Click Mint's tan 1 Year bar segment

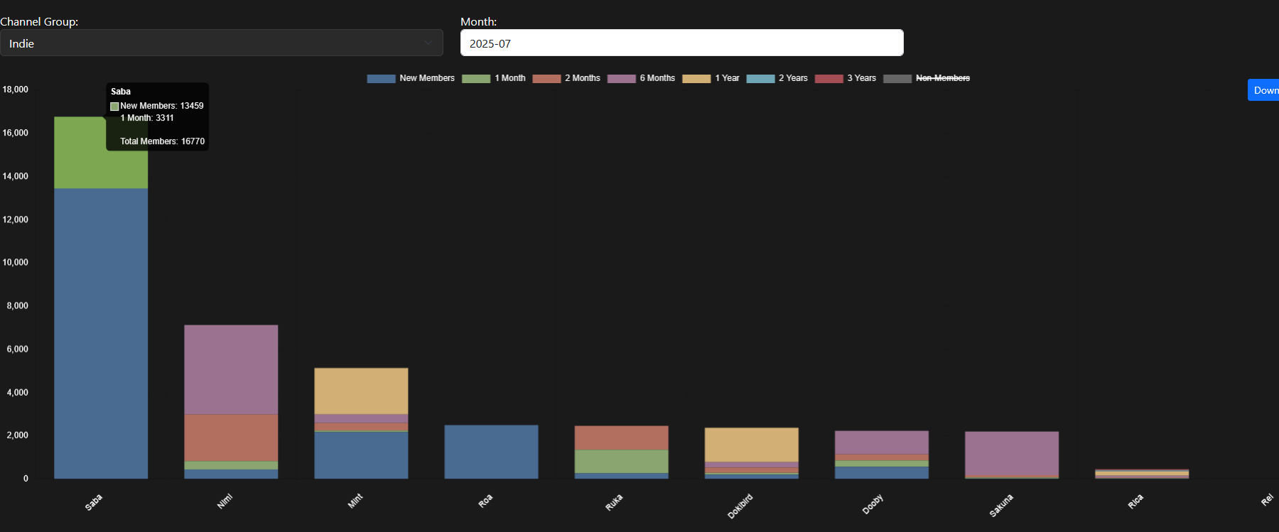click(361, 391)
